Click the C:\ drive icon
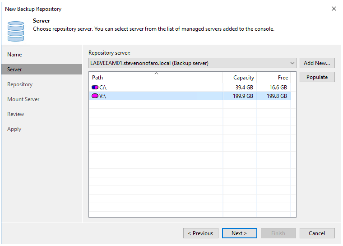The image size is (343, 246). 95,87
